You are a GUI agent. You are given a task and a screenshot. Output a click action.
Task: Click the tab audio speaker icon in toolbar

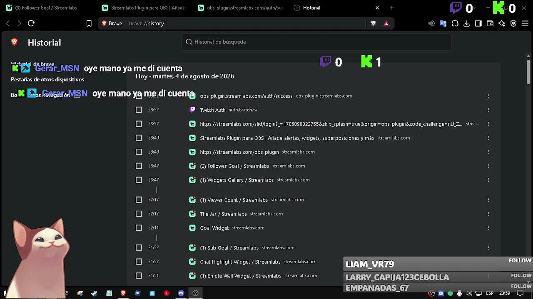(431, 24)
